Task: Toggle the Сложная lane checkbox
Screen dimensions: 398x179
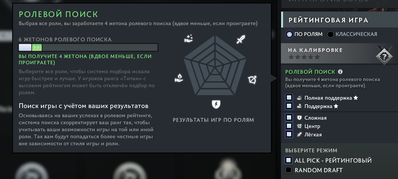Action: click(289, 117)
